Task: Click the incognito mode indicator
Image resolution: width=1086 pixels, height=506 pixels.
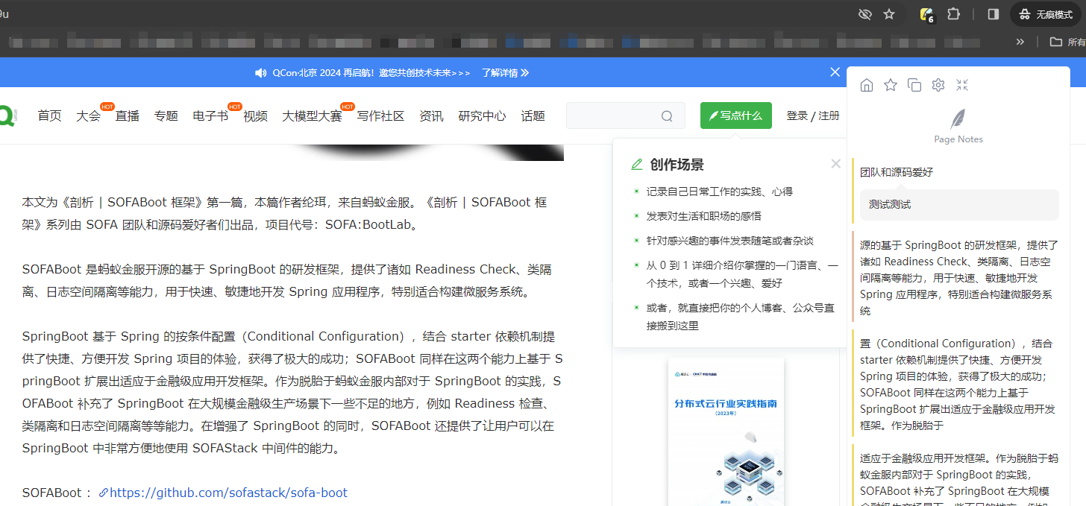Action: click(x=1045, y=14)
